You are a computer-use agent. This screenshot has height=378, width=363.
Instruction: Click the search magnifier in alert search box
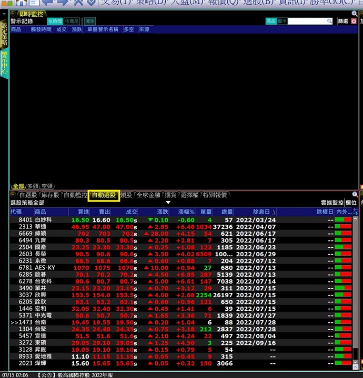click(329, 21)
